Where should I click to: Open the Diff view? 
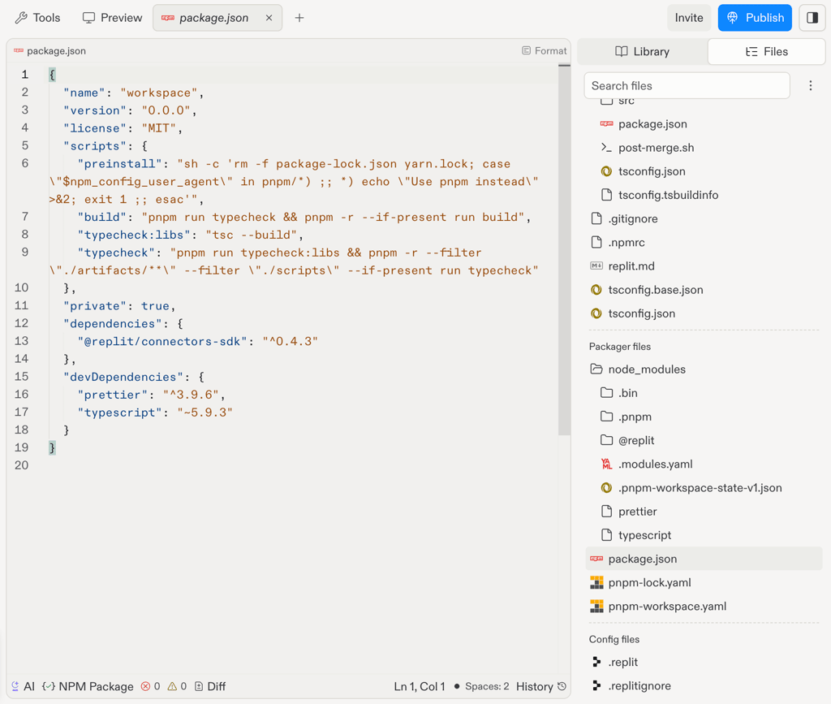[210, 686]
